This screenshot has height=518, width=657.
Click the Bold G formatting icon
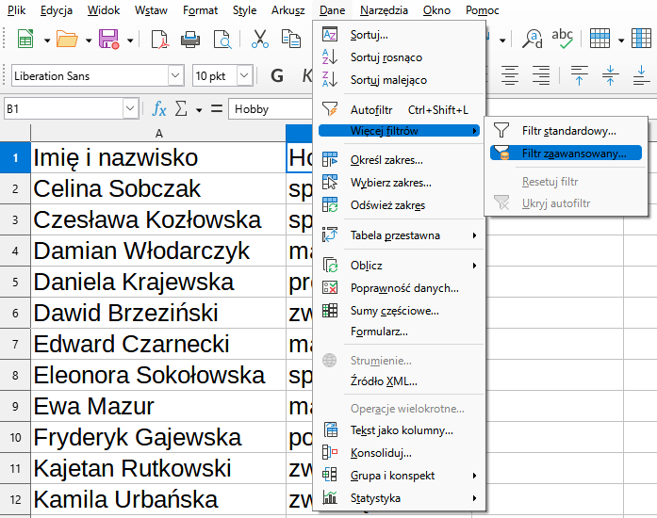(277, 75)
